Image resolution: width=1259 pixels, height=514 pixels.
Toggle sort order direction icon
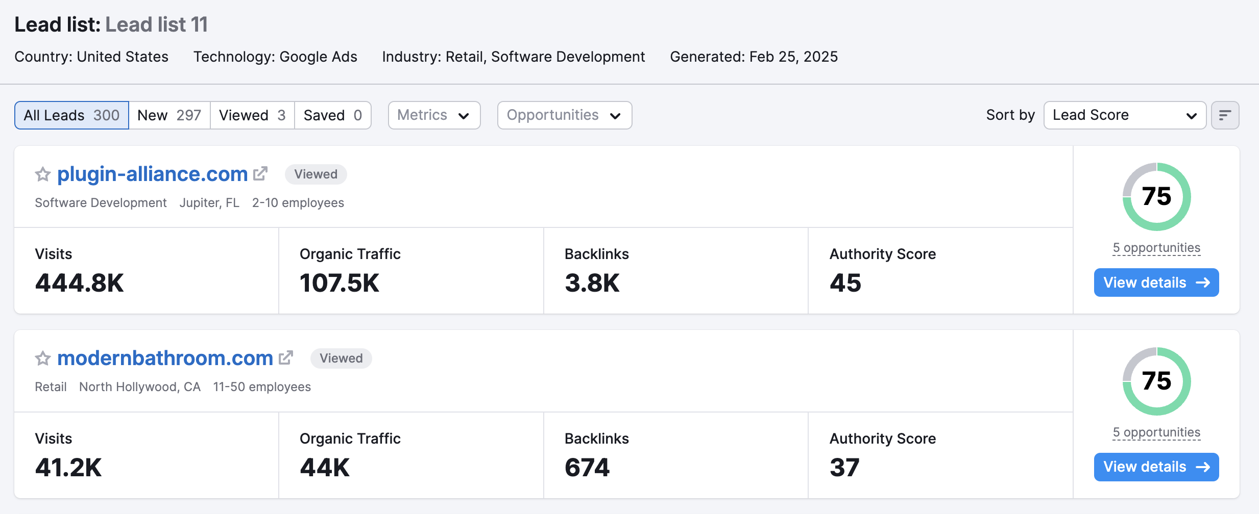point(1225,115)
